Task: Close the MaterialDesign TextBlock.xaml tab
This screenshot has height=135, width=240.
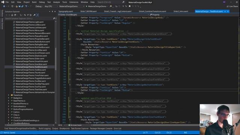Action: [228, 12]
